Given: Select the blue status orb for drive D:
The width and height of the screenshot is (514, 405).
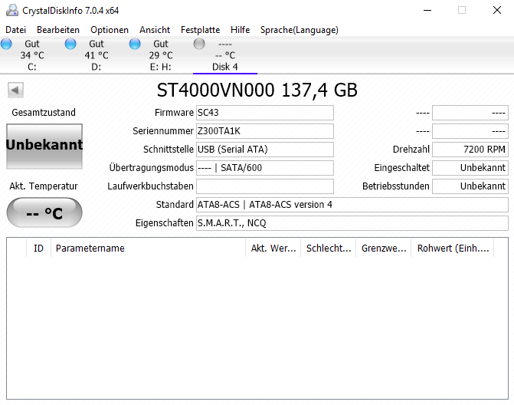Looking at the screenshot, I should point(70,44).
